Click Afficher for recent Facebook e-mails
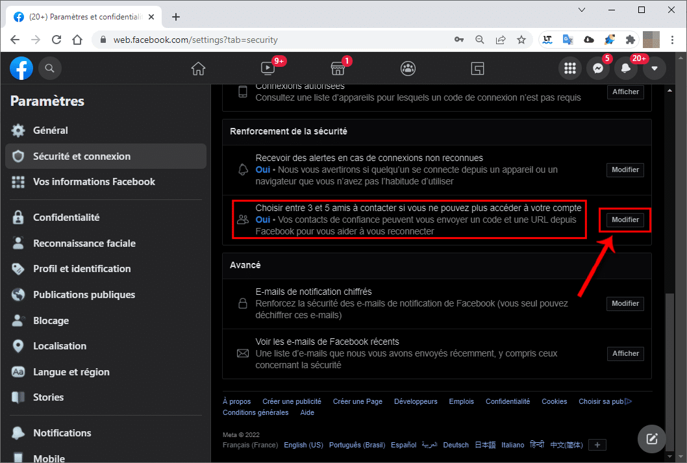 tap(625, 353)
